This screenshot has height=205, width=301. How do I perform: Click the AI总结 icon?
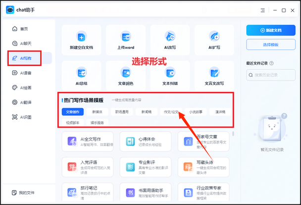coord(81,72)
